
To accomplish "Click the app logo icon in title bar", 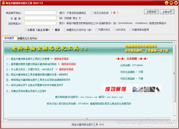I will (x=3, y=3).
